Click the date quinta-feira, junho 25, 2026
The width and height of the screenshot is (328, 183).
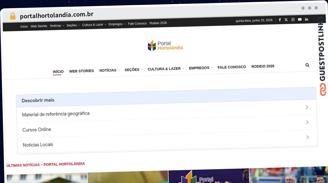[x=254, y=20]
